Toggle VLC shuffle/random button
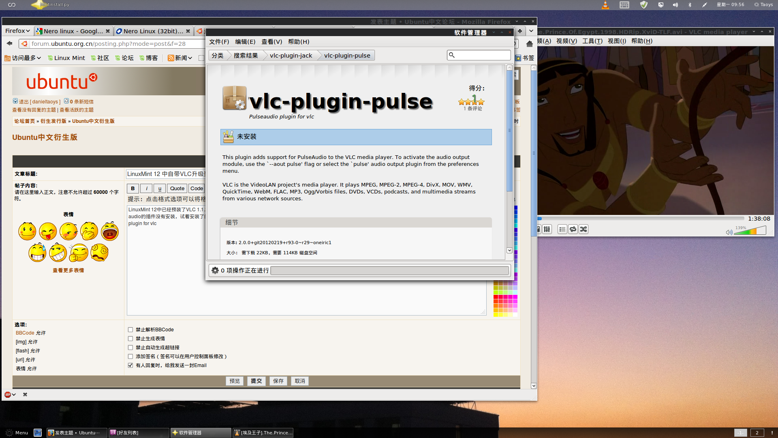The height and width of the screenshot is (438, 778). 583,229
